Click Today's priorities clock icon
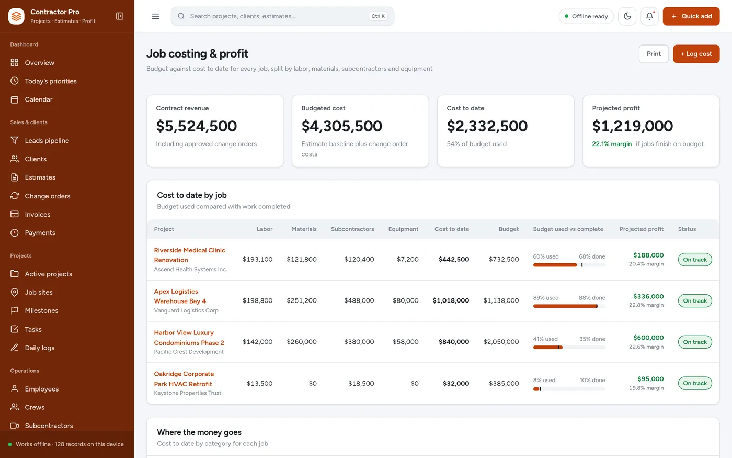 point(15,81)
